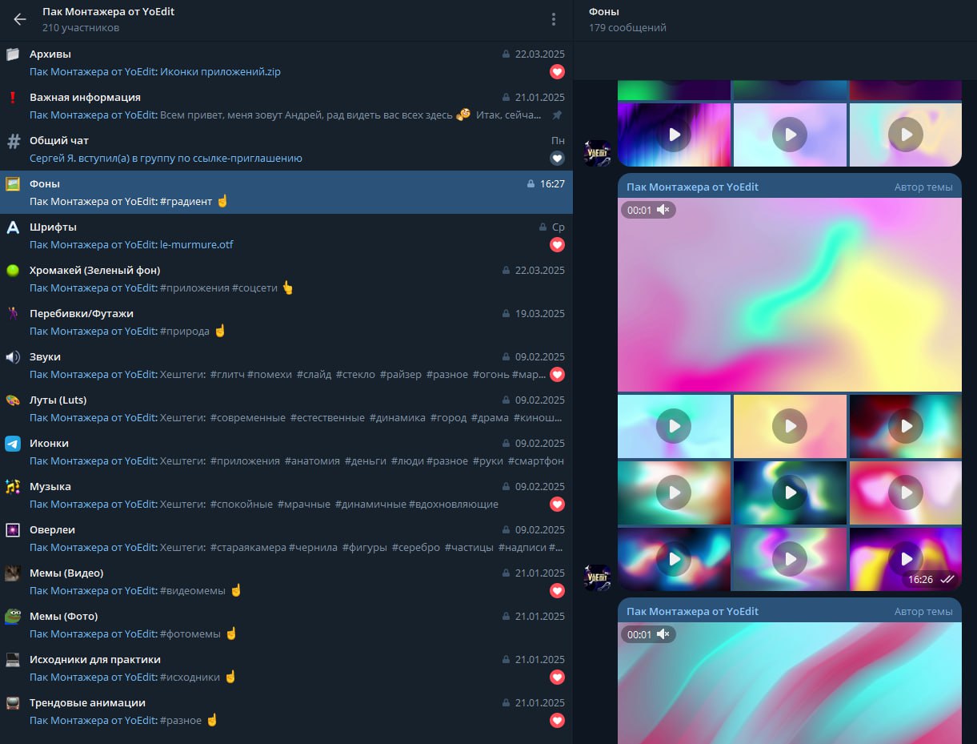Screen dimensions: 977x744
Task: Click the Пн date in Общий чат row
Action: 558,141
